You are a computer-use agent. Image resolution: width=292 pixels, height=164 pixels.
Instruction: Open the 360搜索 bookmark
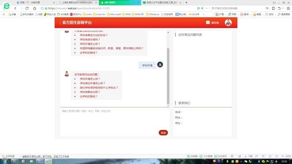63,14
